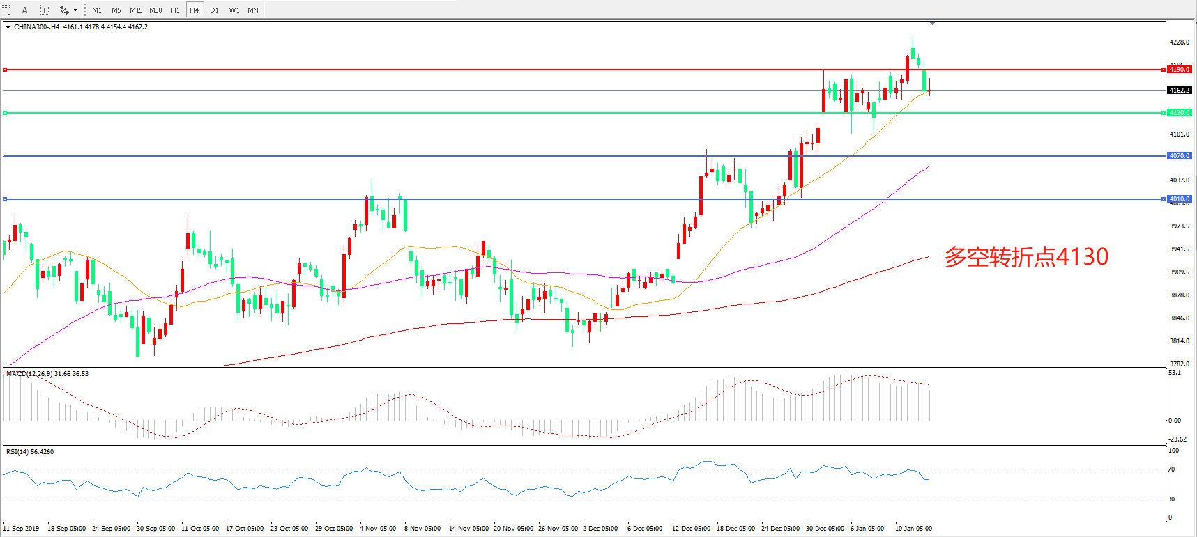Click the Fibonacci lines tool icon
1197x537 pixels.
click(5, 10)
